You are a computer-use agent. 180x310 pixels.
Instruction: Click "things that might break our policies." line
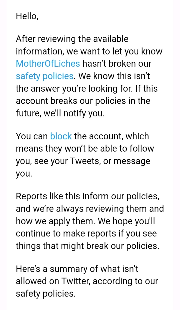(87, 246)
